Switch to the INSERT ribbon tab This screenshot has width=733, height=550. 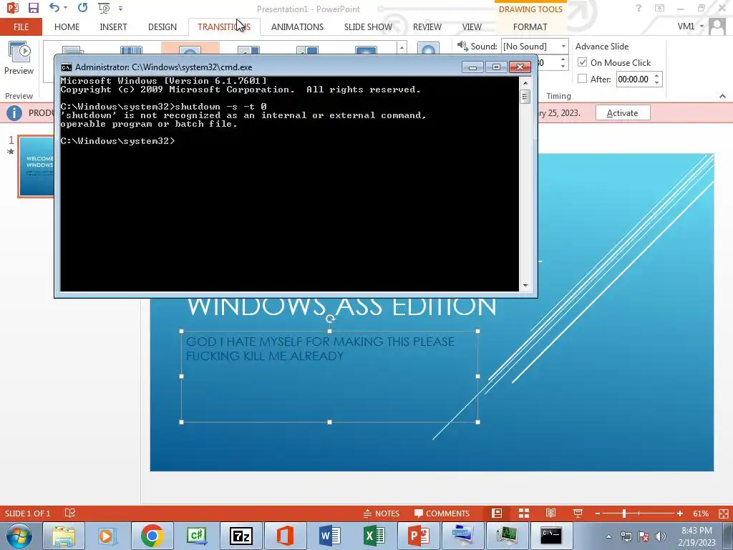pos(113,26)
